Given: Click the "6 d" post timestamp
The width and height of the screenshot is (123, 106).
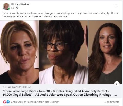Looking at the screenshot, I should point(13,8).
